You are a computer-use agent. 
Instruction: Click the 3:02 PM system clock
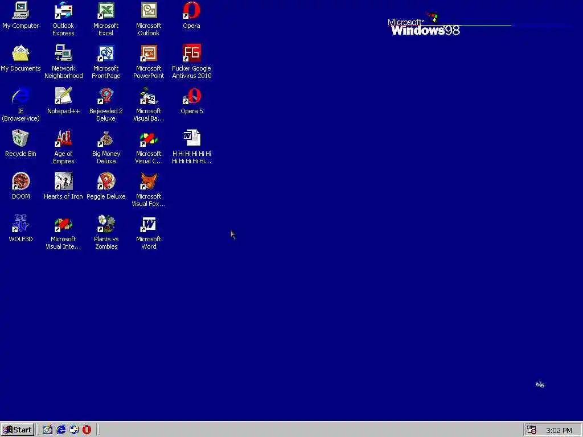pyautogui.click(x=559, y=430)
